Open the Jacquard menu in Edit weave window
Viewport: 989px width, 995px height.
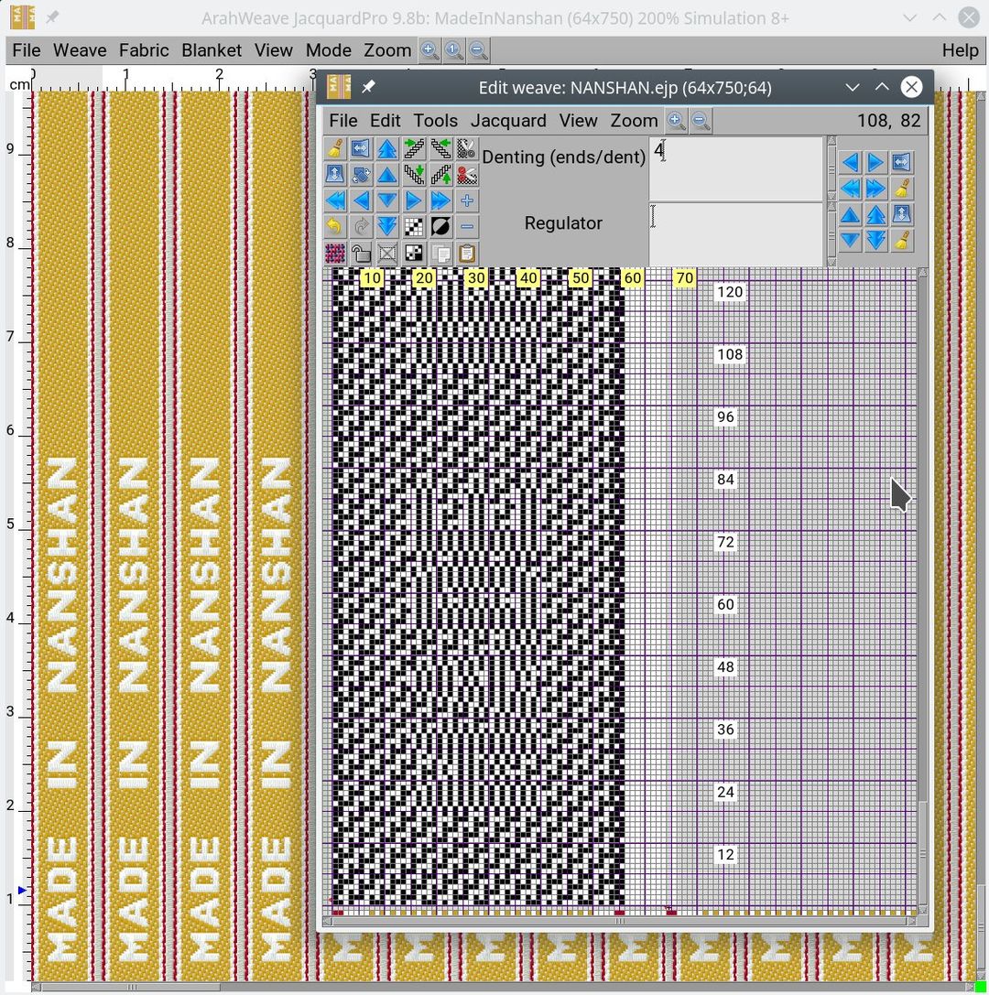508,121
